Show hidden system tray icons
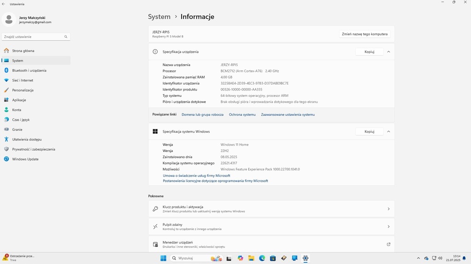Screen dimensions: 471x264 tap(418, 258)
